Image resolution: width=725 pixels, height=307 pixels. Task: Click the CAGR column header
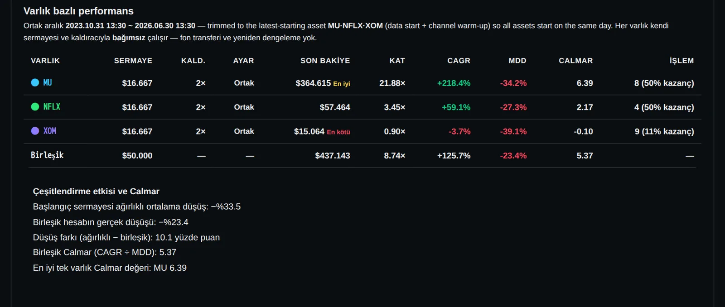459,61
